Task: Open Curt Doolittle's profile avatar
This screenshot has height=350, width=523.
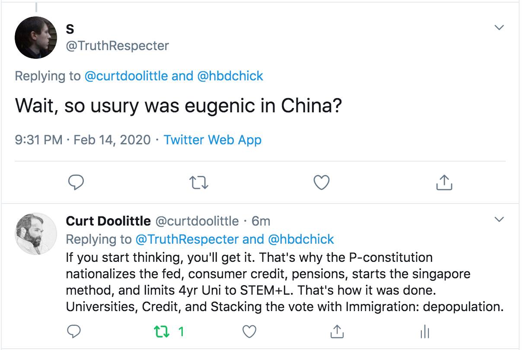Action: [x=36, y=234]
